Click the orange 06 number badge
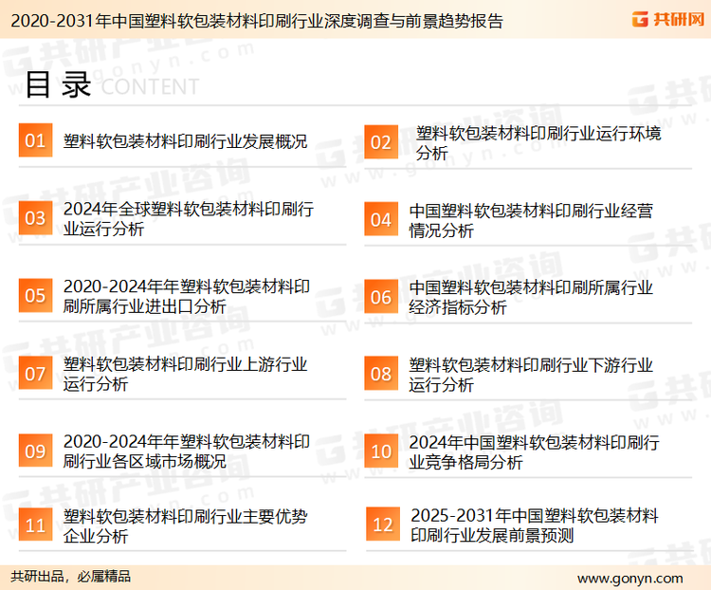 coord(381,297)
